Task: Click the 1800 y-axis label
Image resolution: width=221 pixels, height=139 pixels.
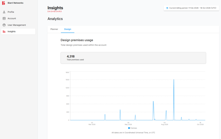Action: pyautogui.click(x=67, y=72)
